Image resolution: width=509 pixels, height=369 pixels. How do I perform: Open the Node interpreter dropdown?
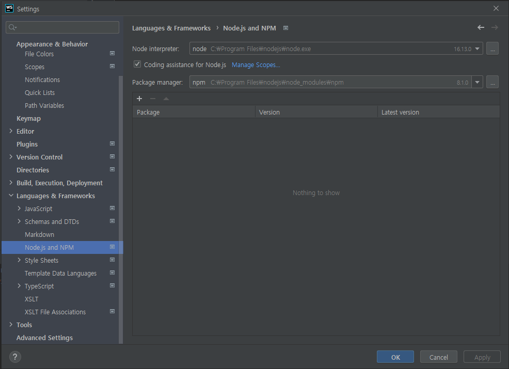[477, 49]
